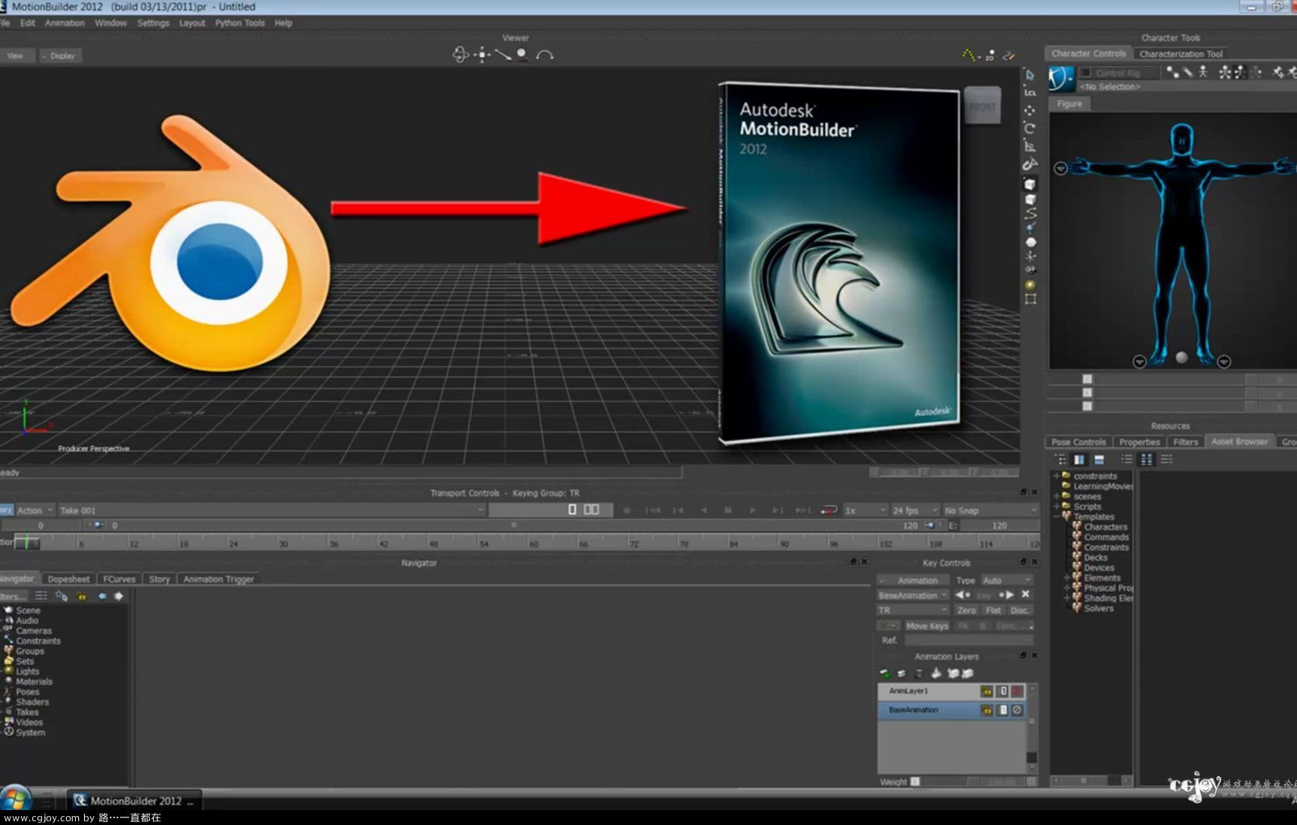Click the add new layer green icon
The width and height of the screenshot is (1297, 825).
click(x=885, y=673)
